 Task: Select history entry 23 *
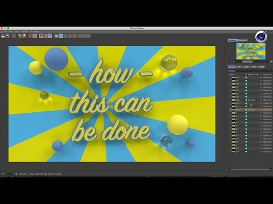(251, 151)
